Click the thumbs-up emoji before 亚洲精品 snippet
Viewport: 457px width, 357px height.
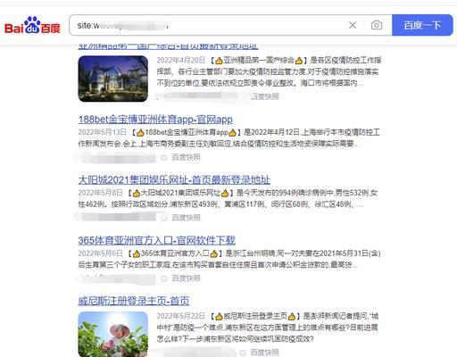[219, 61]
